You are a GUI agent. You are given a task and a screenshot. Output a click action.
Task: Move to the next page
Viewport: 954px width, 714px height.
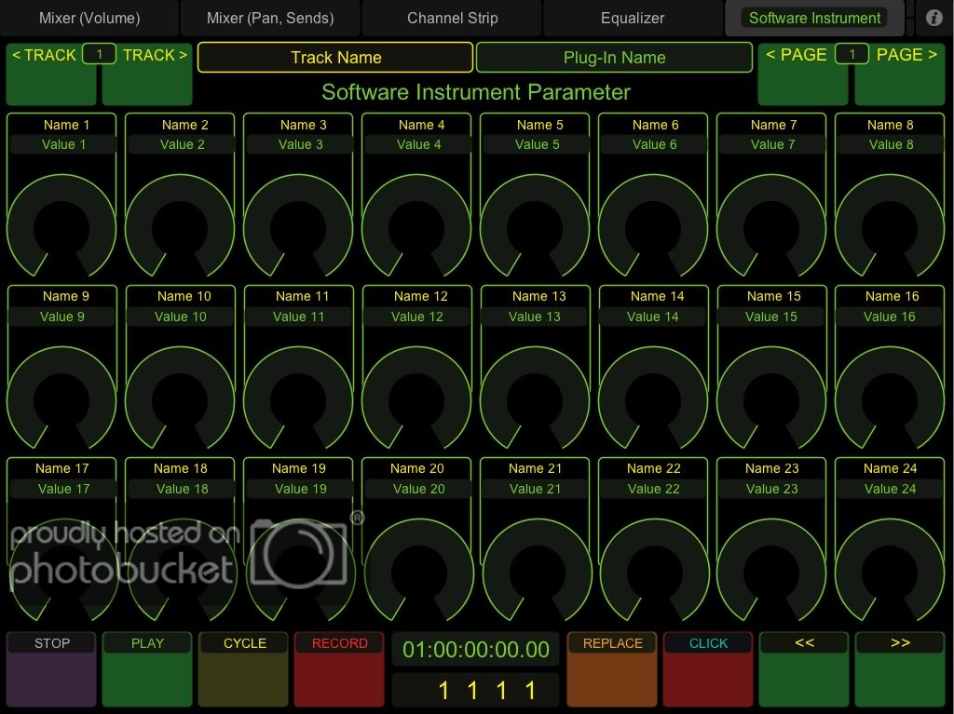pos(899,74)
